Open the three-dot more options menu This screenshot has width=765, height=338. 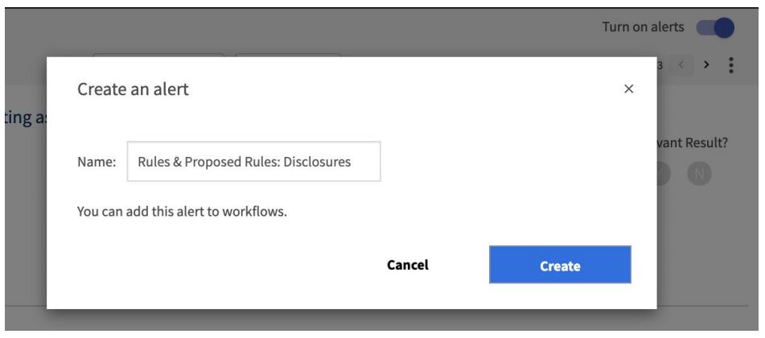730,65
